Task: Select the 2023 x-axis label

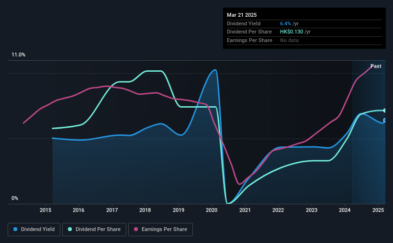Action: [311, 210]
